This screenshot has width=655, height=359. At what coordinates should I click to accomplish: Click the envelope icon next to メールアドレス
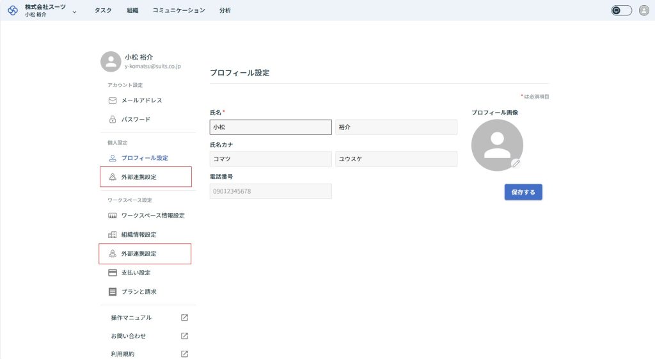[x=113, y=100]
